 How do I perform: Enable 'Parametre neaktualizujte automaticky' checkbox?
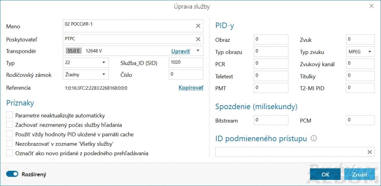coord(10,115)
